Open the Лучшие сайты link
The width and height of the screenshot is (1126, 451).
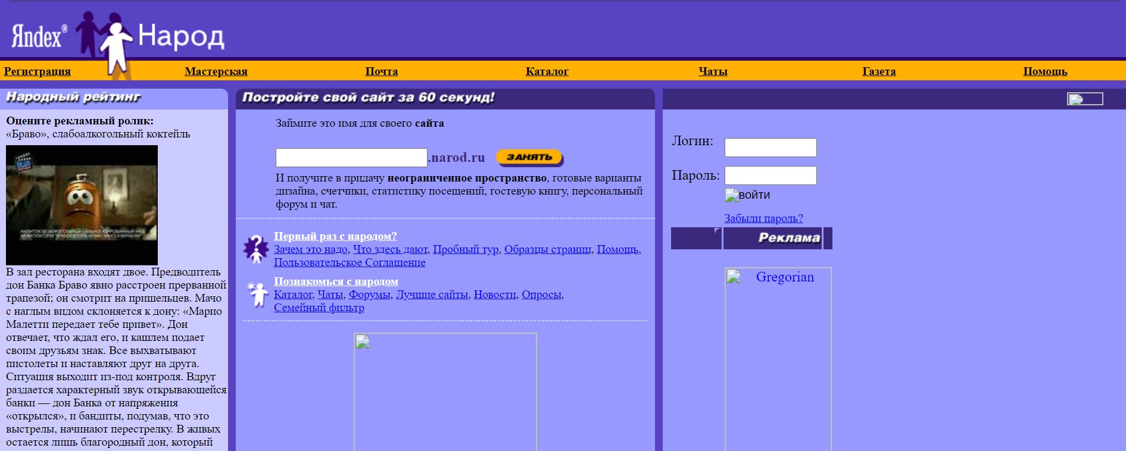pos(432,295)
